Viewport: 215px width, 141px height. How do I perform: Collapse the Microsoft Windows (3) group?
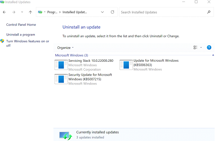tap(213, 55)
